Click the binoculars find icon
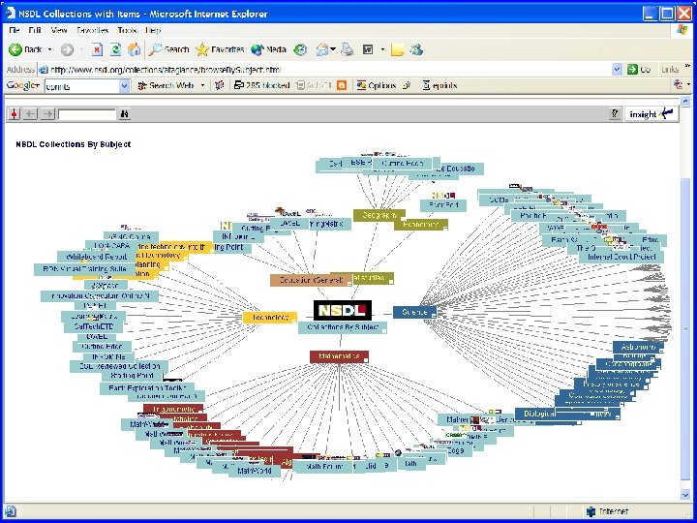The height and width of the screenshot is (523, 697). point(125,114)
